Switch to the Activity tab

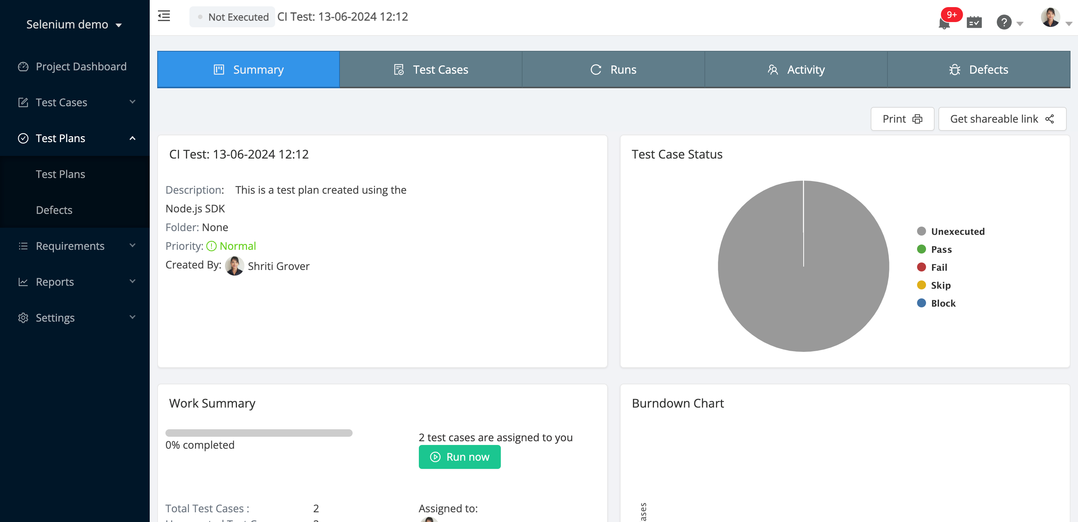point(795,70)
